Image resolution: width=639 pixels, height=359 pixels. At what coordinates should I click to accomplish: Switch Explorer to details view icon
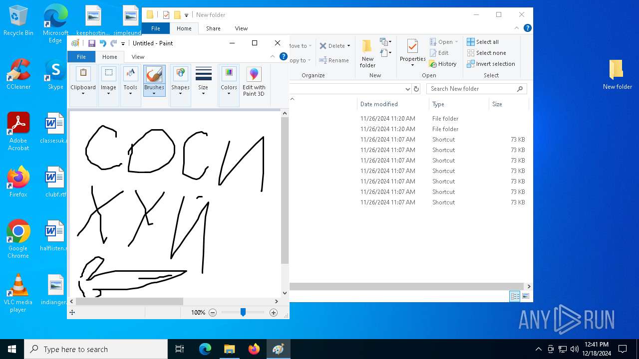click(515, 296)
